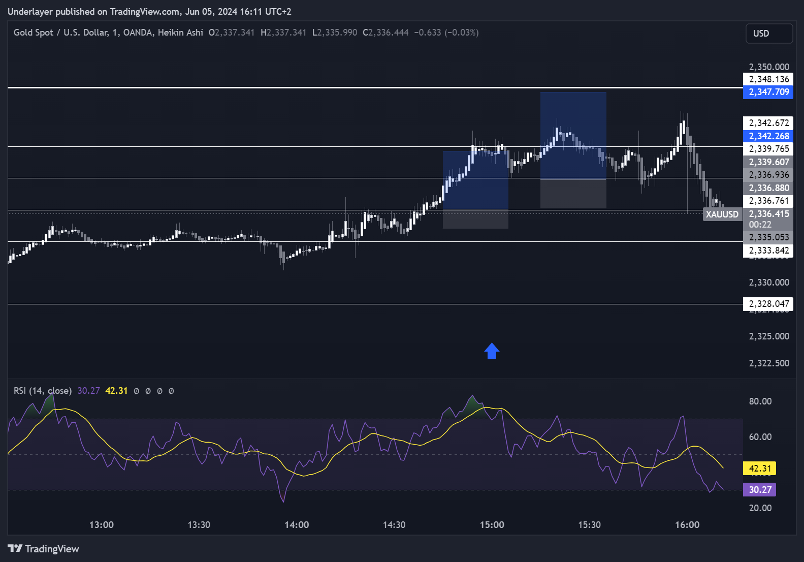Click the −0.633 (−0.03%) change value
This screenshot has width=804, height=562.
coord(446,33)
